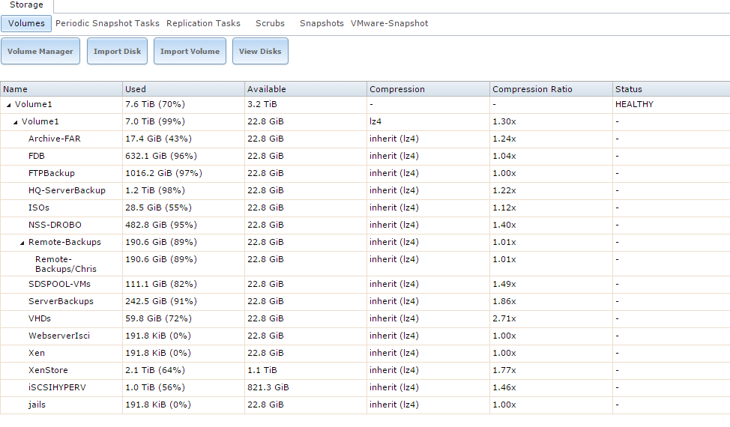Click the 1.0 TiB (56%) used value
730x427 pixels.
[x=155, y=387]
